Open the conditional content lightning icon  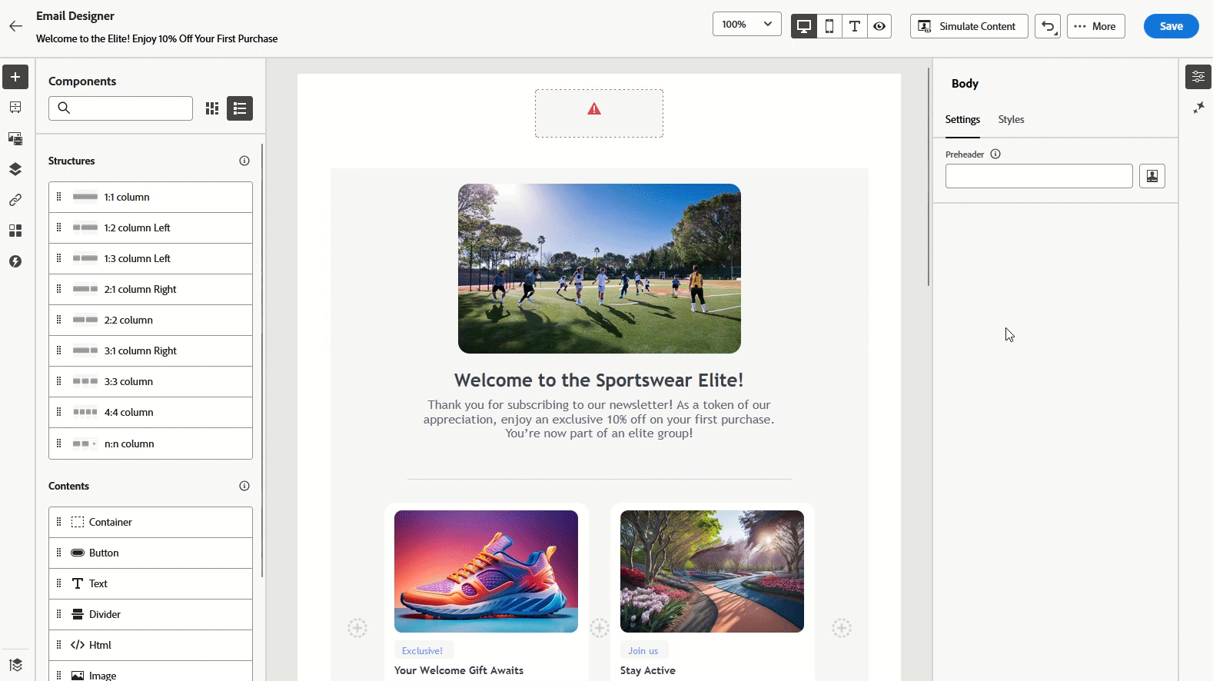pyautogui.click(x=15, y=261)
